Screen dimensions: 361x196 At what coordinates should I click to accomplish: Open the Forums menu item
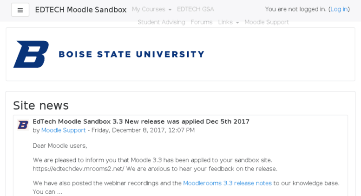(202, 22)
